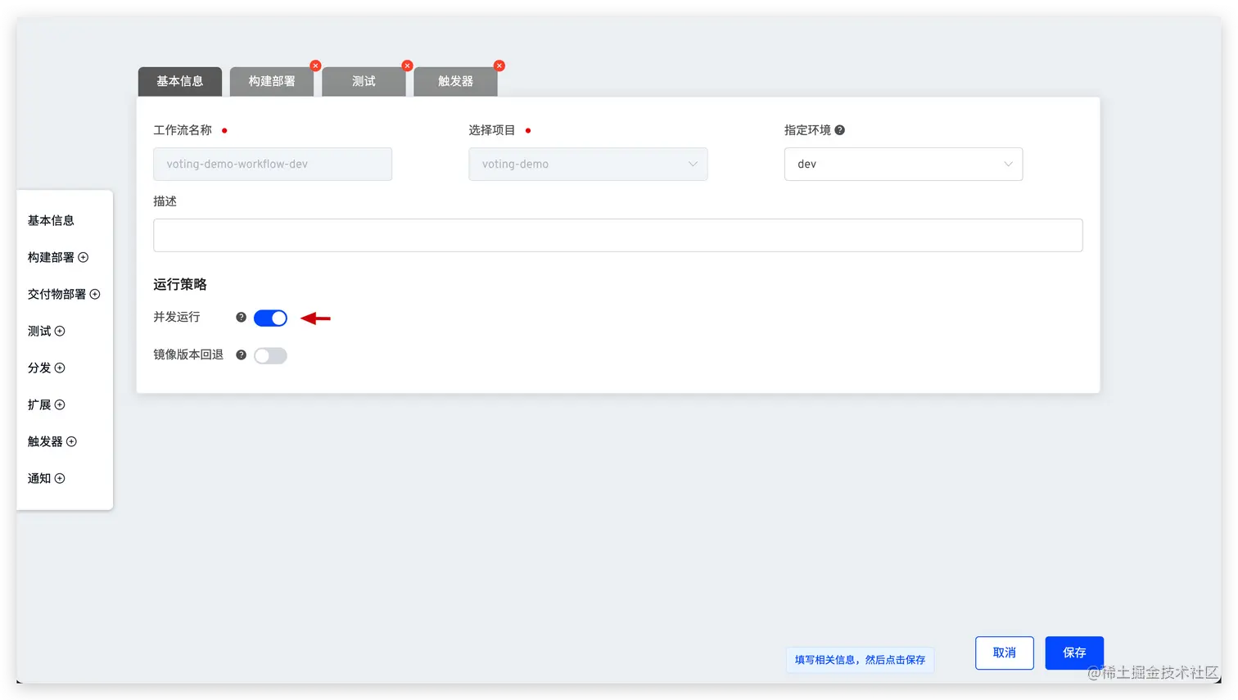Enable the 镜像版本回退 switch
1238x700 pixels.
pos(270,355)
